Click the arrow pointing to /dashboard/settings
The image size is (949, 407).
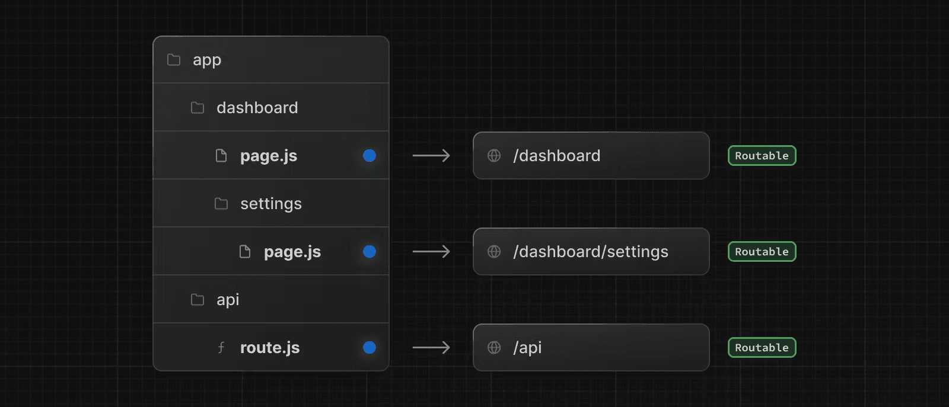[431, 252]
